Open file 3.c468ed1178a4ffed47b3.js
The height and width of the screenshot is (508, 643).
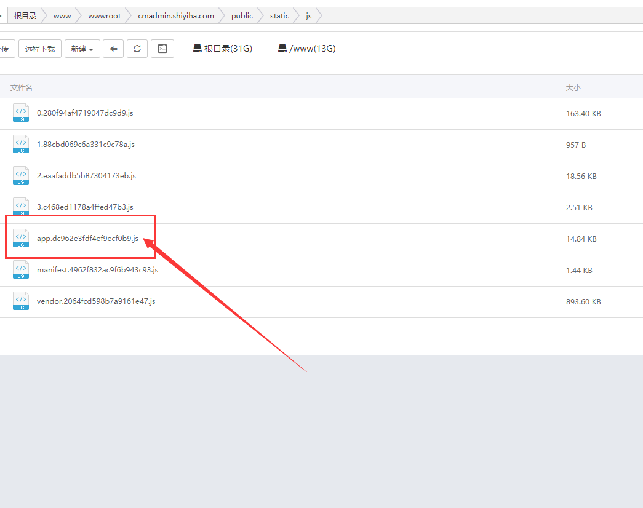coord(85,207)
